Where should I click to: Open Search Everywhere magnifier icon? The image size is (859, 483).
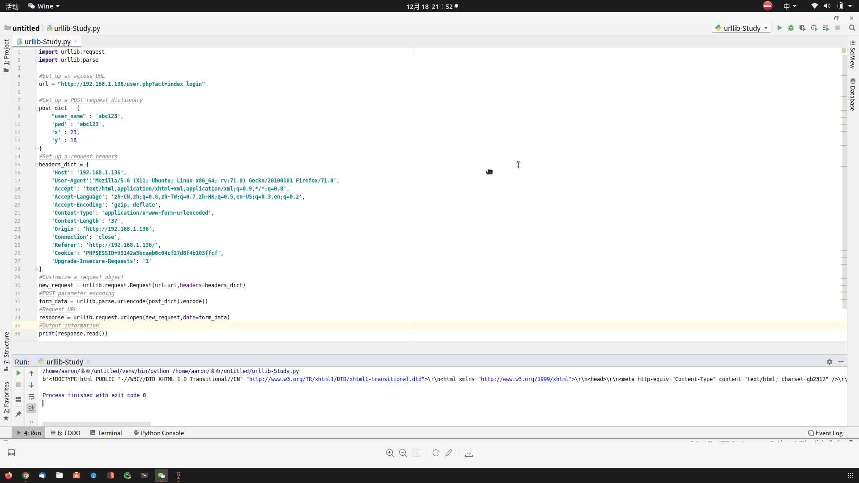coord(852,28)
